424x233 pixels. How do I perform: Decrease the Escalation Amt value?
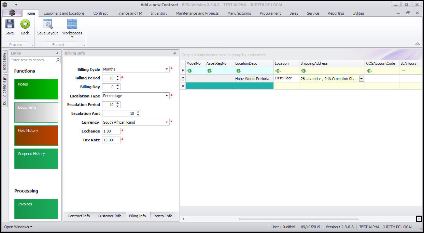tap(138, 115)
